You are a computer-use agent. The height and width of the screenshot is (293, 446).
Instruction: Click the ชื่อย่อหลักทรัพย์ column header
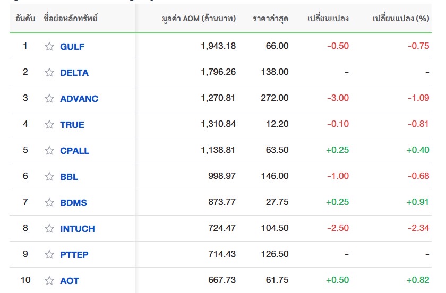pyautogui.click(x=71, y=19)
